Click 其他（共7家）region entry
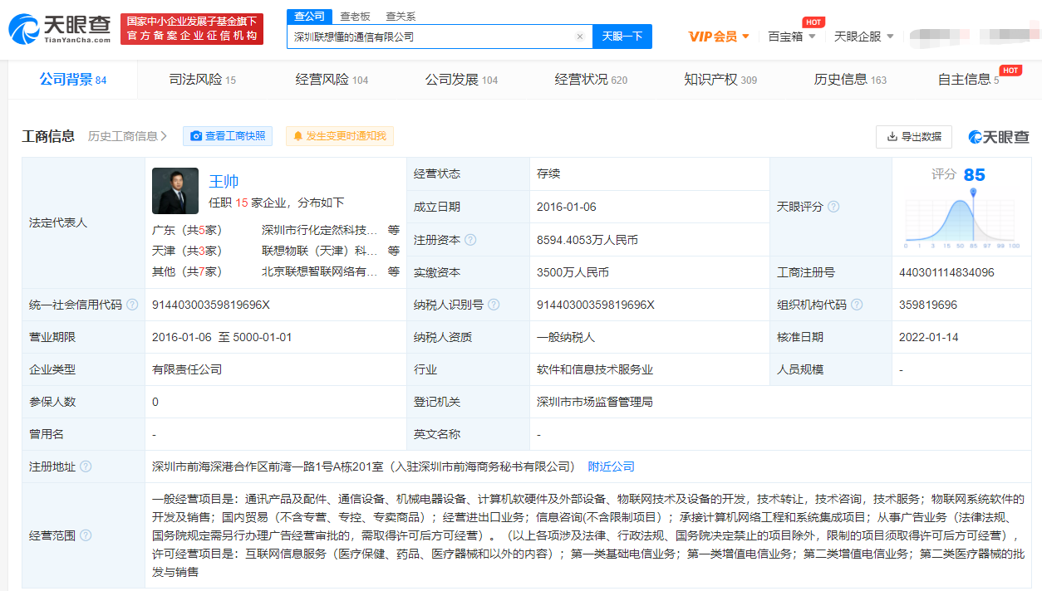Image resolution: width=1042 pixels, height=591 pixels. 187,271
